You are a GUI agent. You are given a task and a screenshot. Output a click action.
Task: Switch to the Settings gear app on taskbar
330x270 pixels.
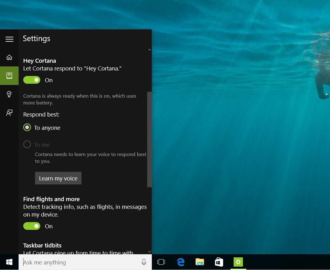click(x=238, y=262)
